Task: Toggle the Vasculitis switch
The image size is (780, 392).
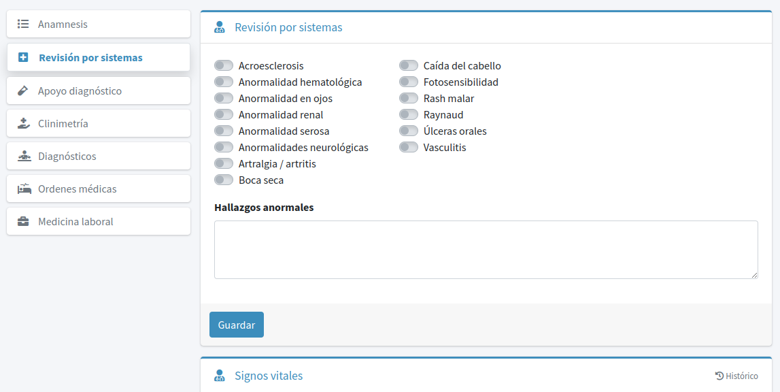Action: (x=409, y=148)
